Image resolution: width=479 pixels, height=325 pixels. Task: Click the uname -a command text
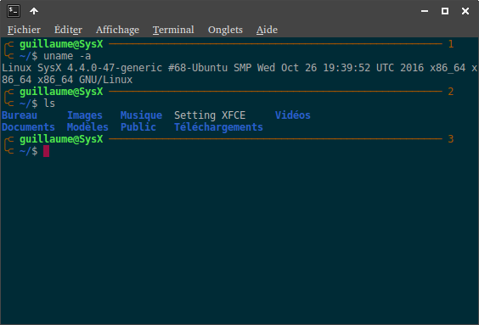(67, 56)
